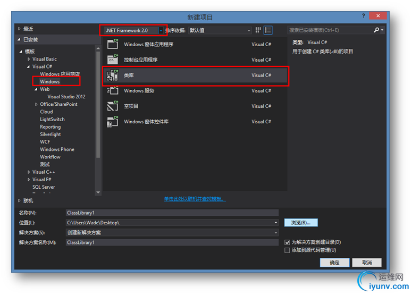Click the 名称 ClassLibrary1 input field

[x=172, y=213]
